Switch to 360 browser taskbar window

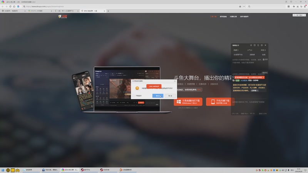70,170
